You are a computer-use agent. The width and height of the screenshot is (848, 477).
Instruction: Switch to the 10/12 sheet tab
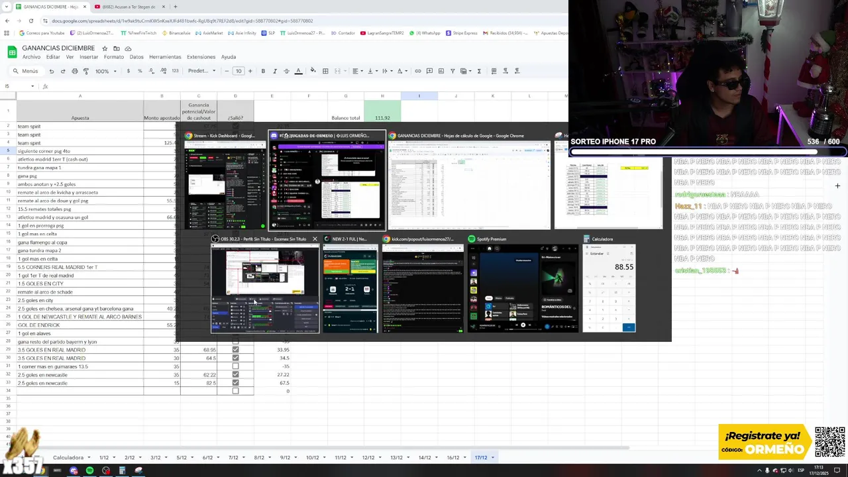(312, 457)
